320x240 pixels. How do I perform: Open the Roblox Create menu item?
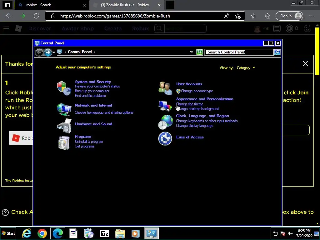[113, 28]
